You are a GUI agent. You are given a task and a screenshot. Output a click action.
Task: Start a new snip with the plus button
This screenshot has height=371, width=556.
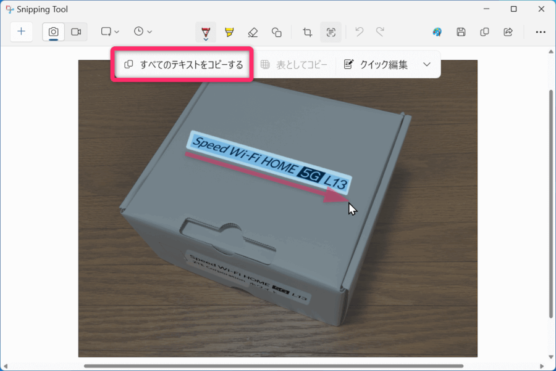[22, 31]
